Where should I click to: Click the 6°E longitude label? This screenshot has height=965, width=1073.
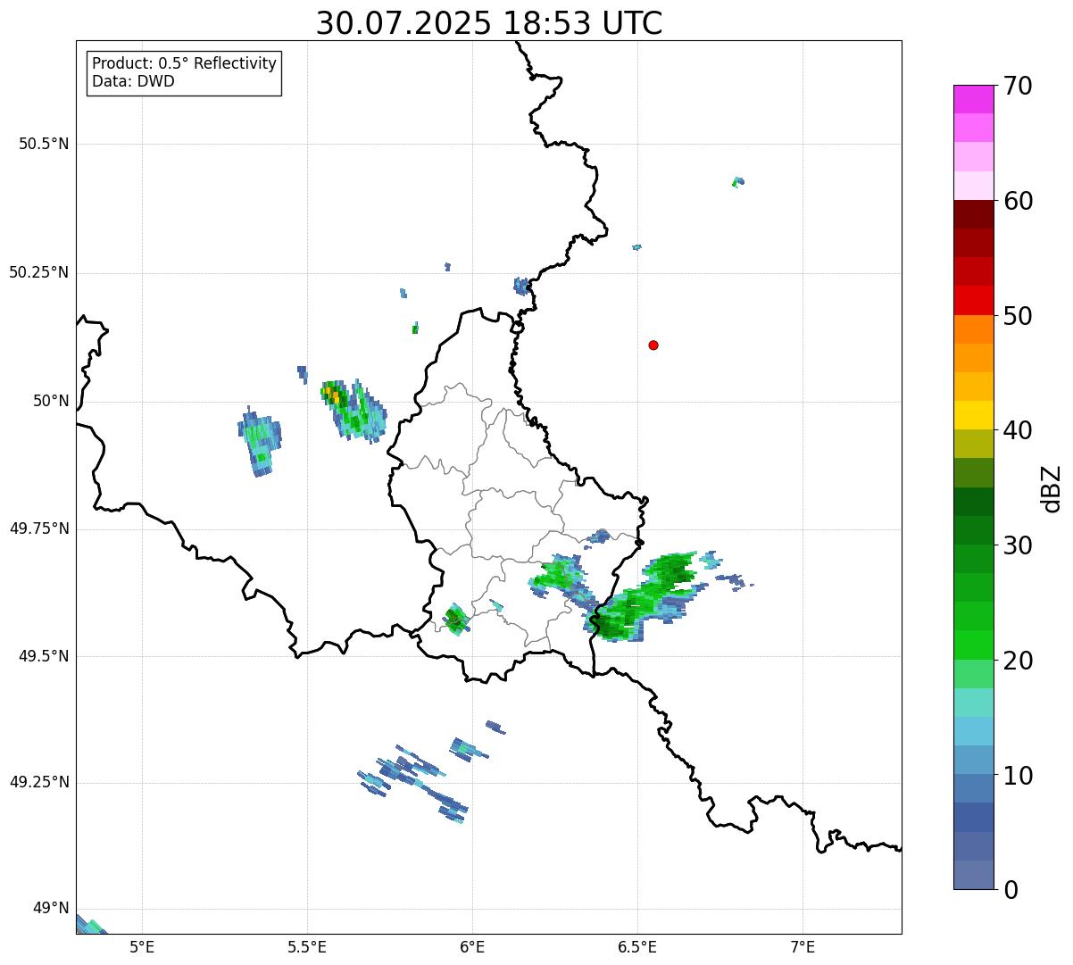[x=472, y=947]
